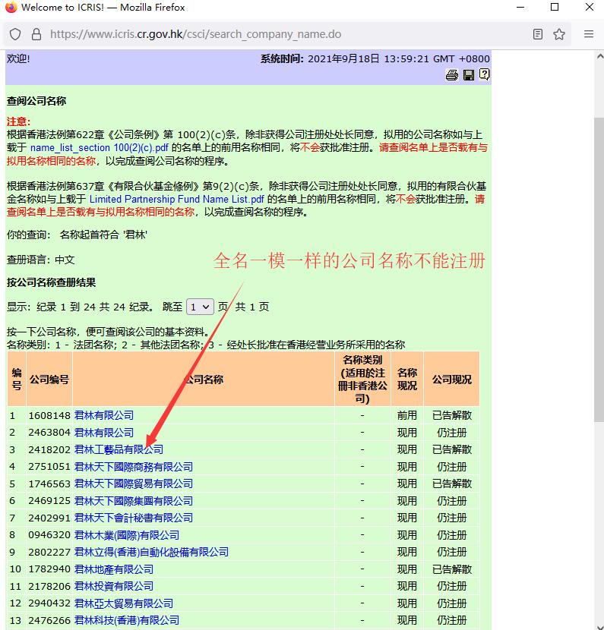The image size is (604, 630).
Task: Open 君林地產有限公司 company record
Action: [113, 569]
